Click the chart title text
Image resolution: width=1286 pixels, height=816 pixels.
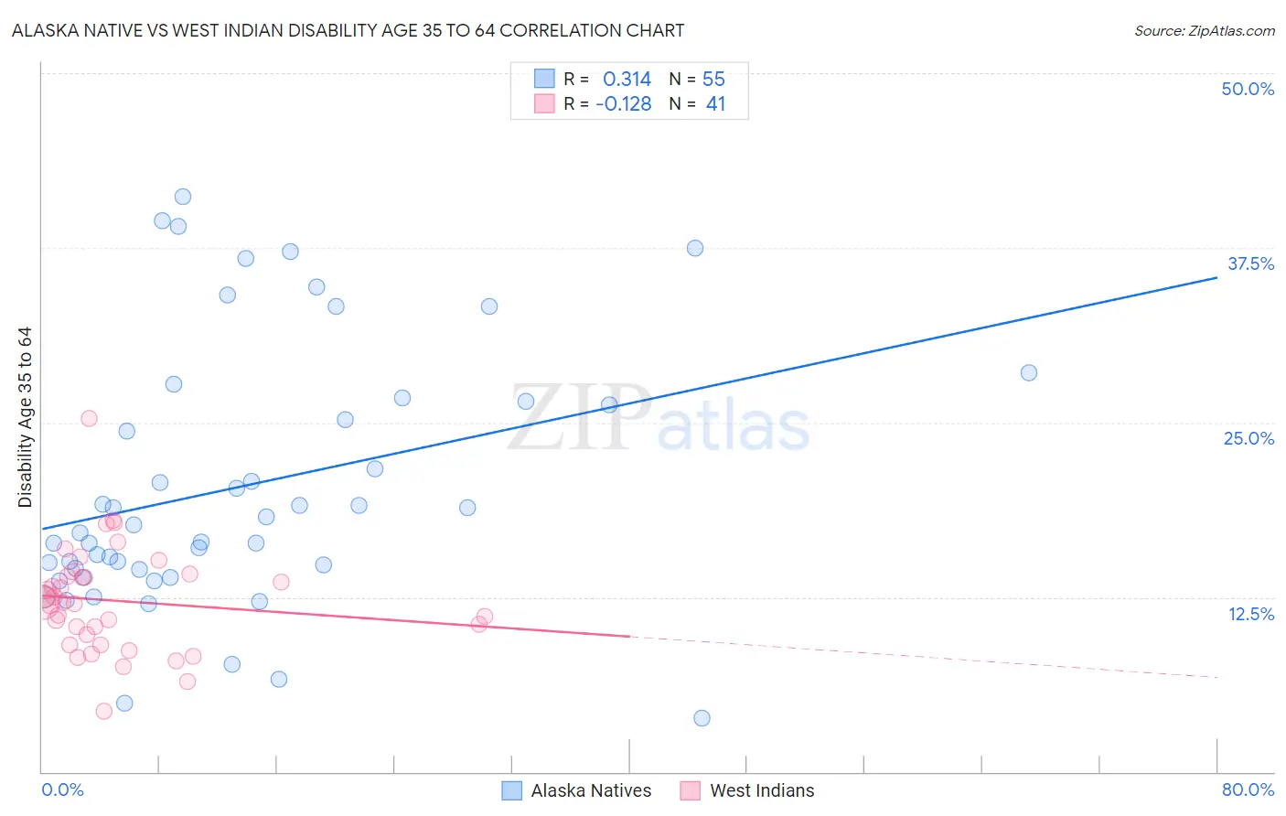[348, 30]
